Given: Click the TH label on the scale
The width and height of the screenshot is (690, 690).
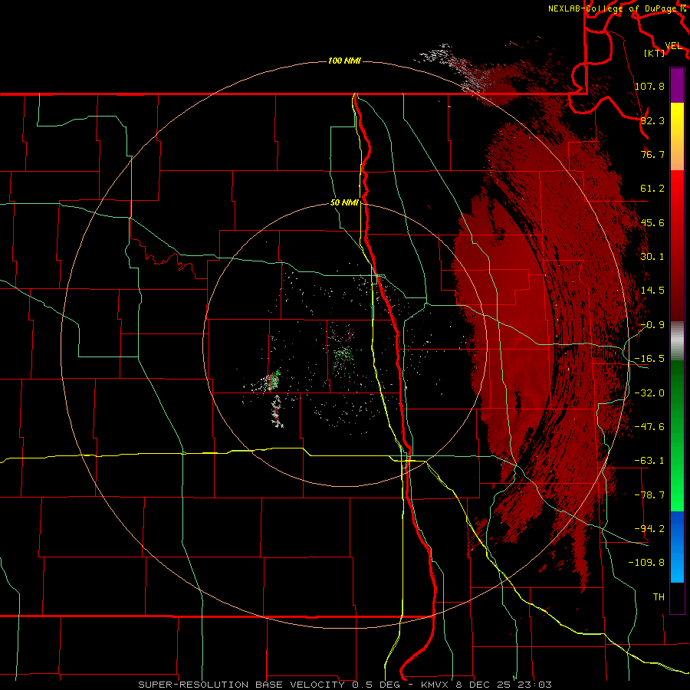Looking at the screenshot, I should pos(659,596).
